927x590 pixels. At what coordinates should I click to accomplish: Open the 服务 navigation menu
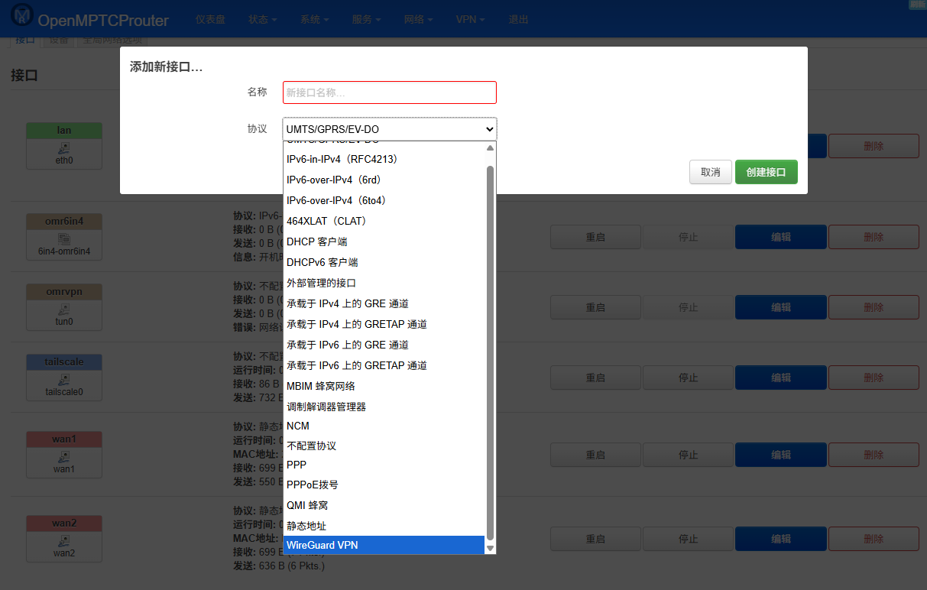367,19
